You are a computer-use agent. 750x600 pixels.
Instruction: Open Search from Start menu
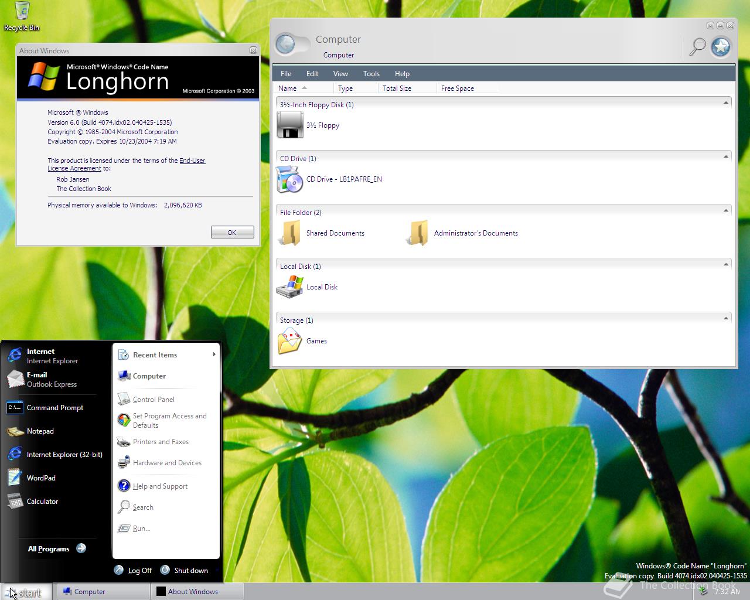[x=166, y=507]
